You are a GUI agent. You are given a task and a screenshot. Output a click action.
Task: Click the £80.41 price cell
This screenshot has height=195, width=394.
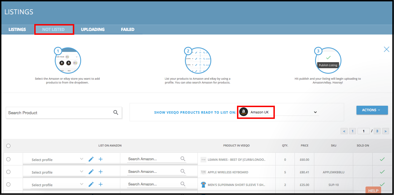click(x=304, y=172)
